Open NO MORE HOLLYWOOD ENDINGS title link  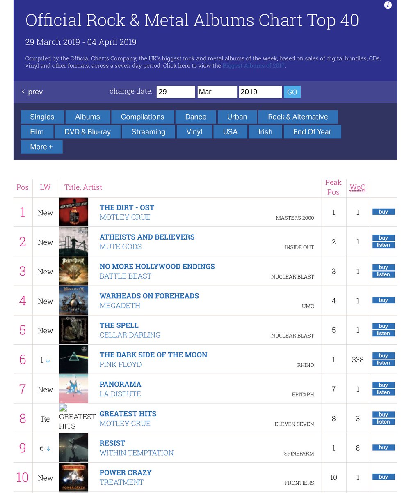pos(157,267)
